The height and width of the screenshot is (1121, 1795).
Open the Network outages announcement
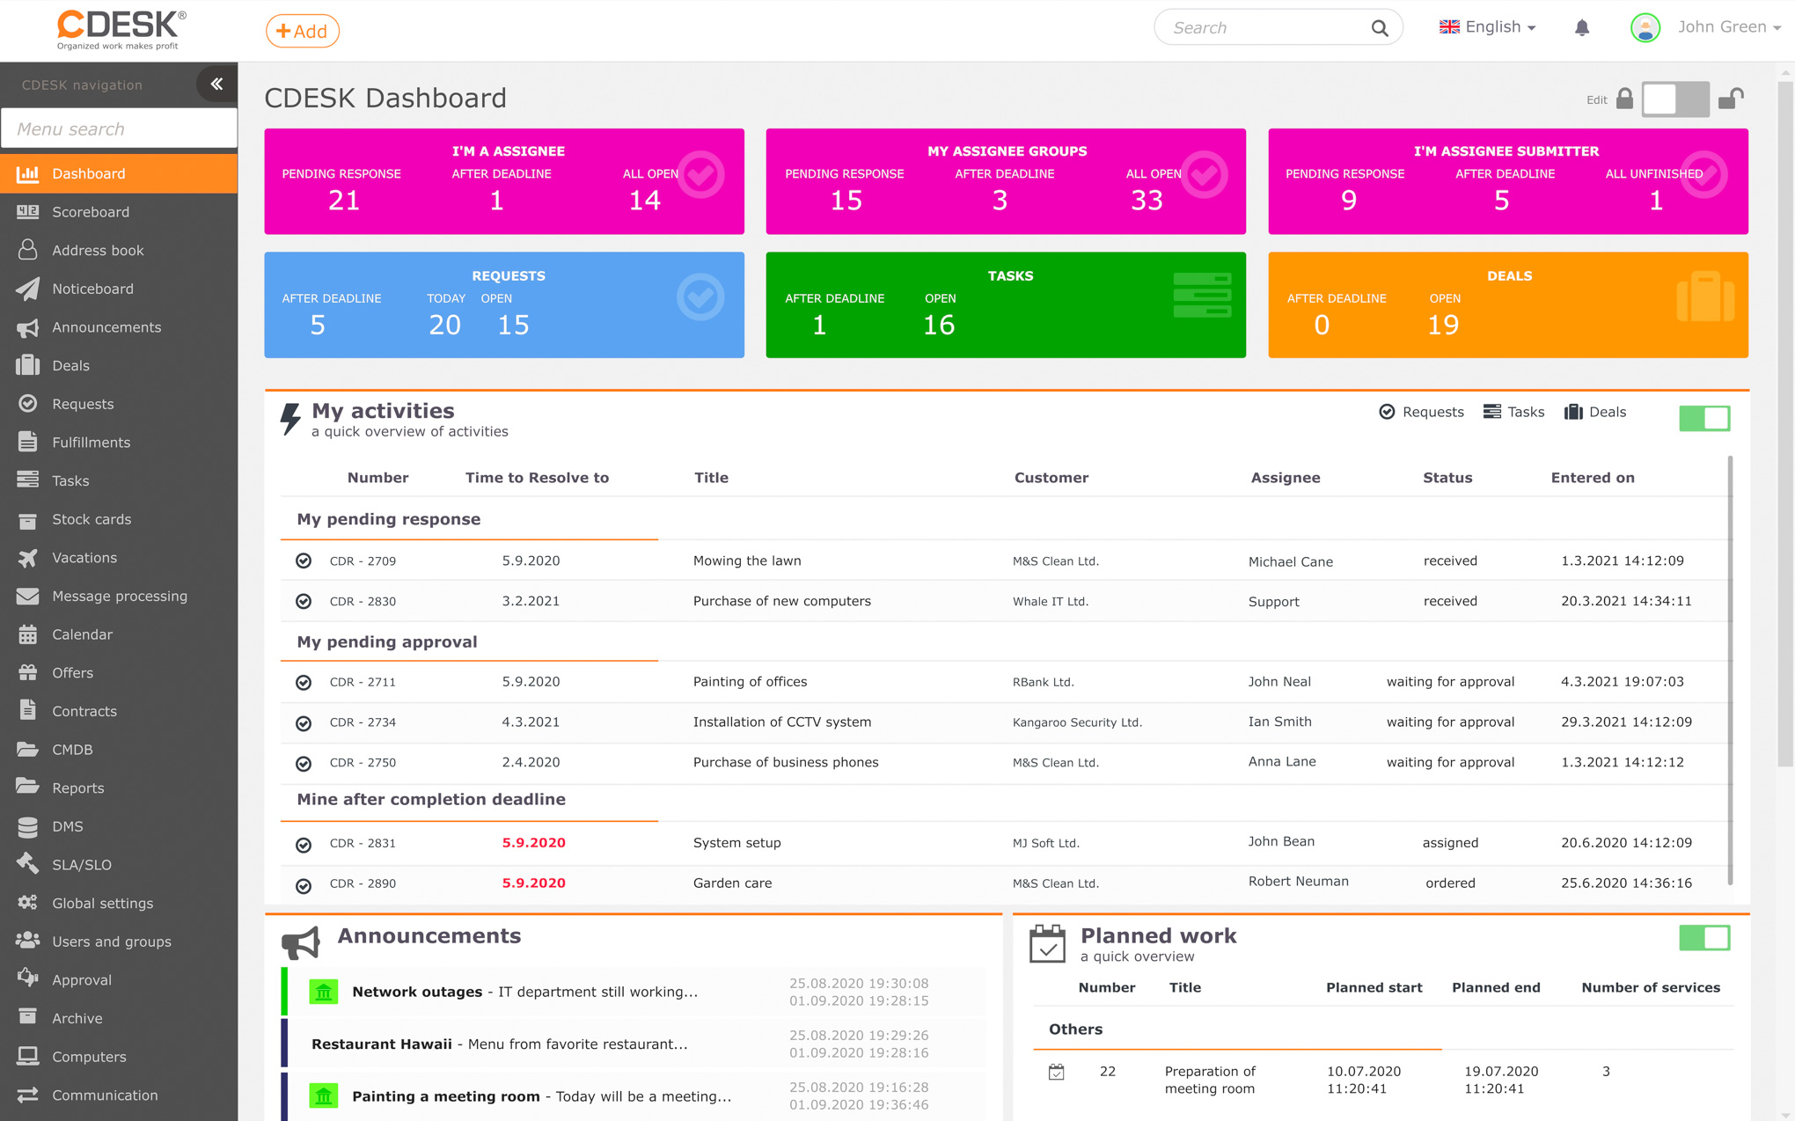(417, 992)
